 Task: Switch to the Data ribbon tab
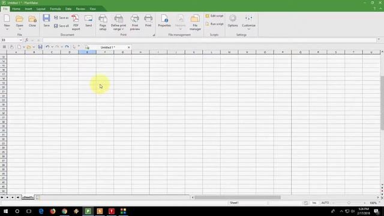[x=68, y=9]
